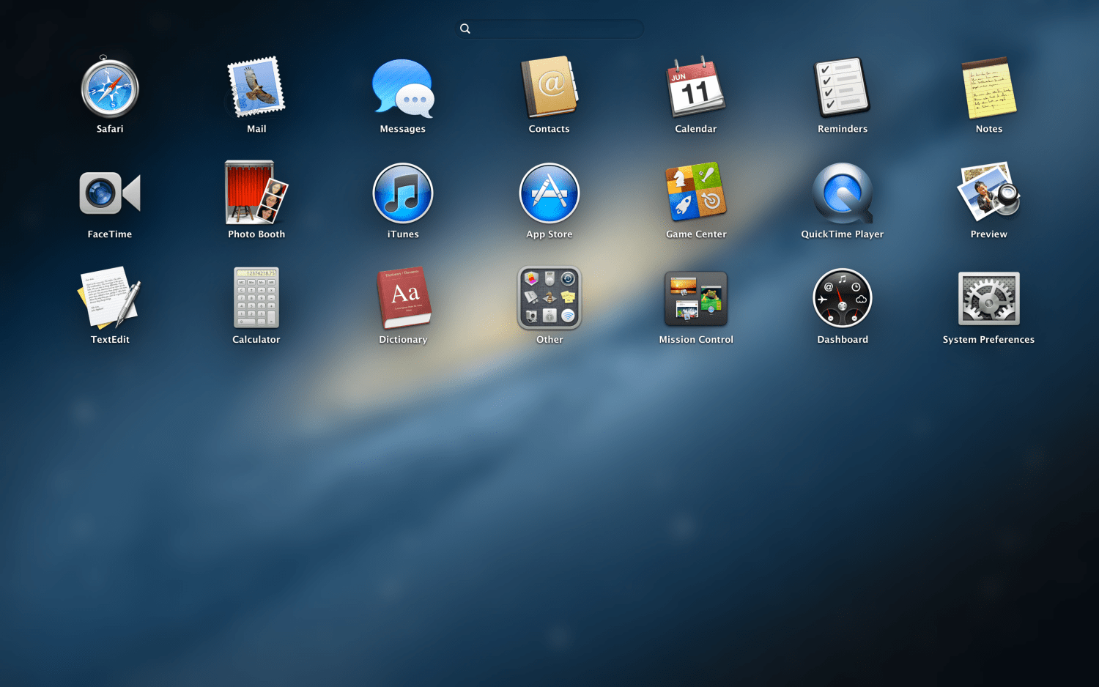Open Photo Booth's red curtain icon
The image size is (1099, 687).
[x=256, y=192]
